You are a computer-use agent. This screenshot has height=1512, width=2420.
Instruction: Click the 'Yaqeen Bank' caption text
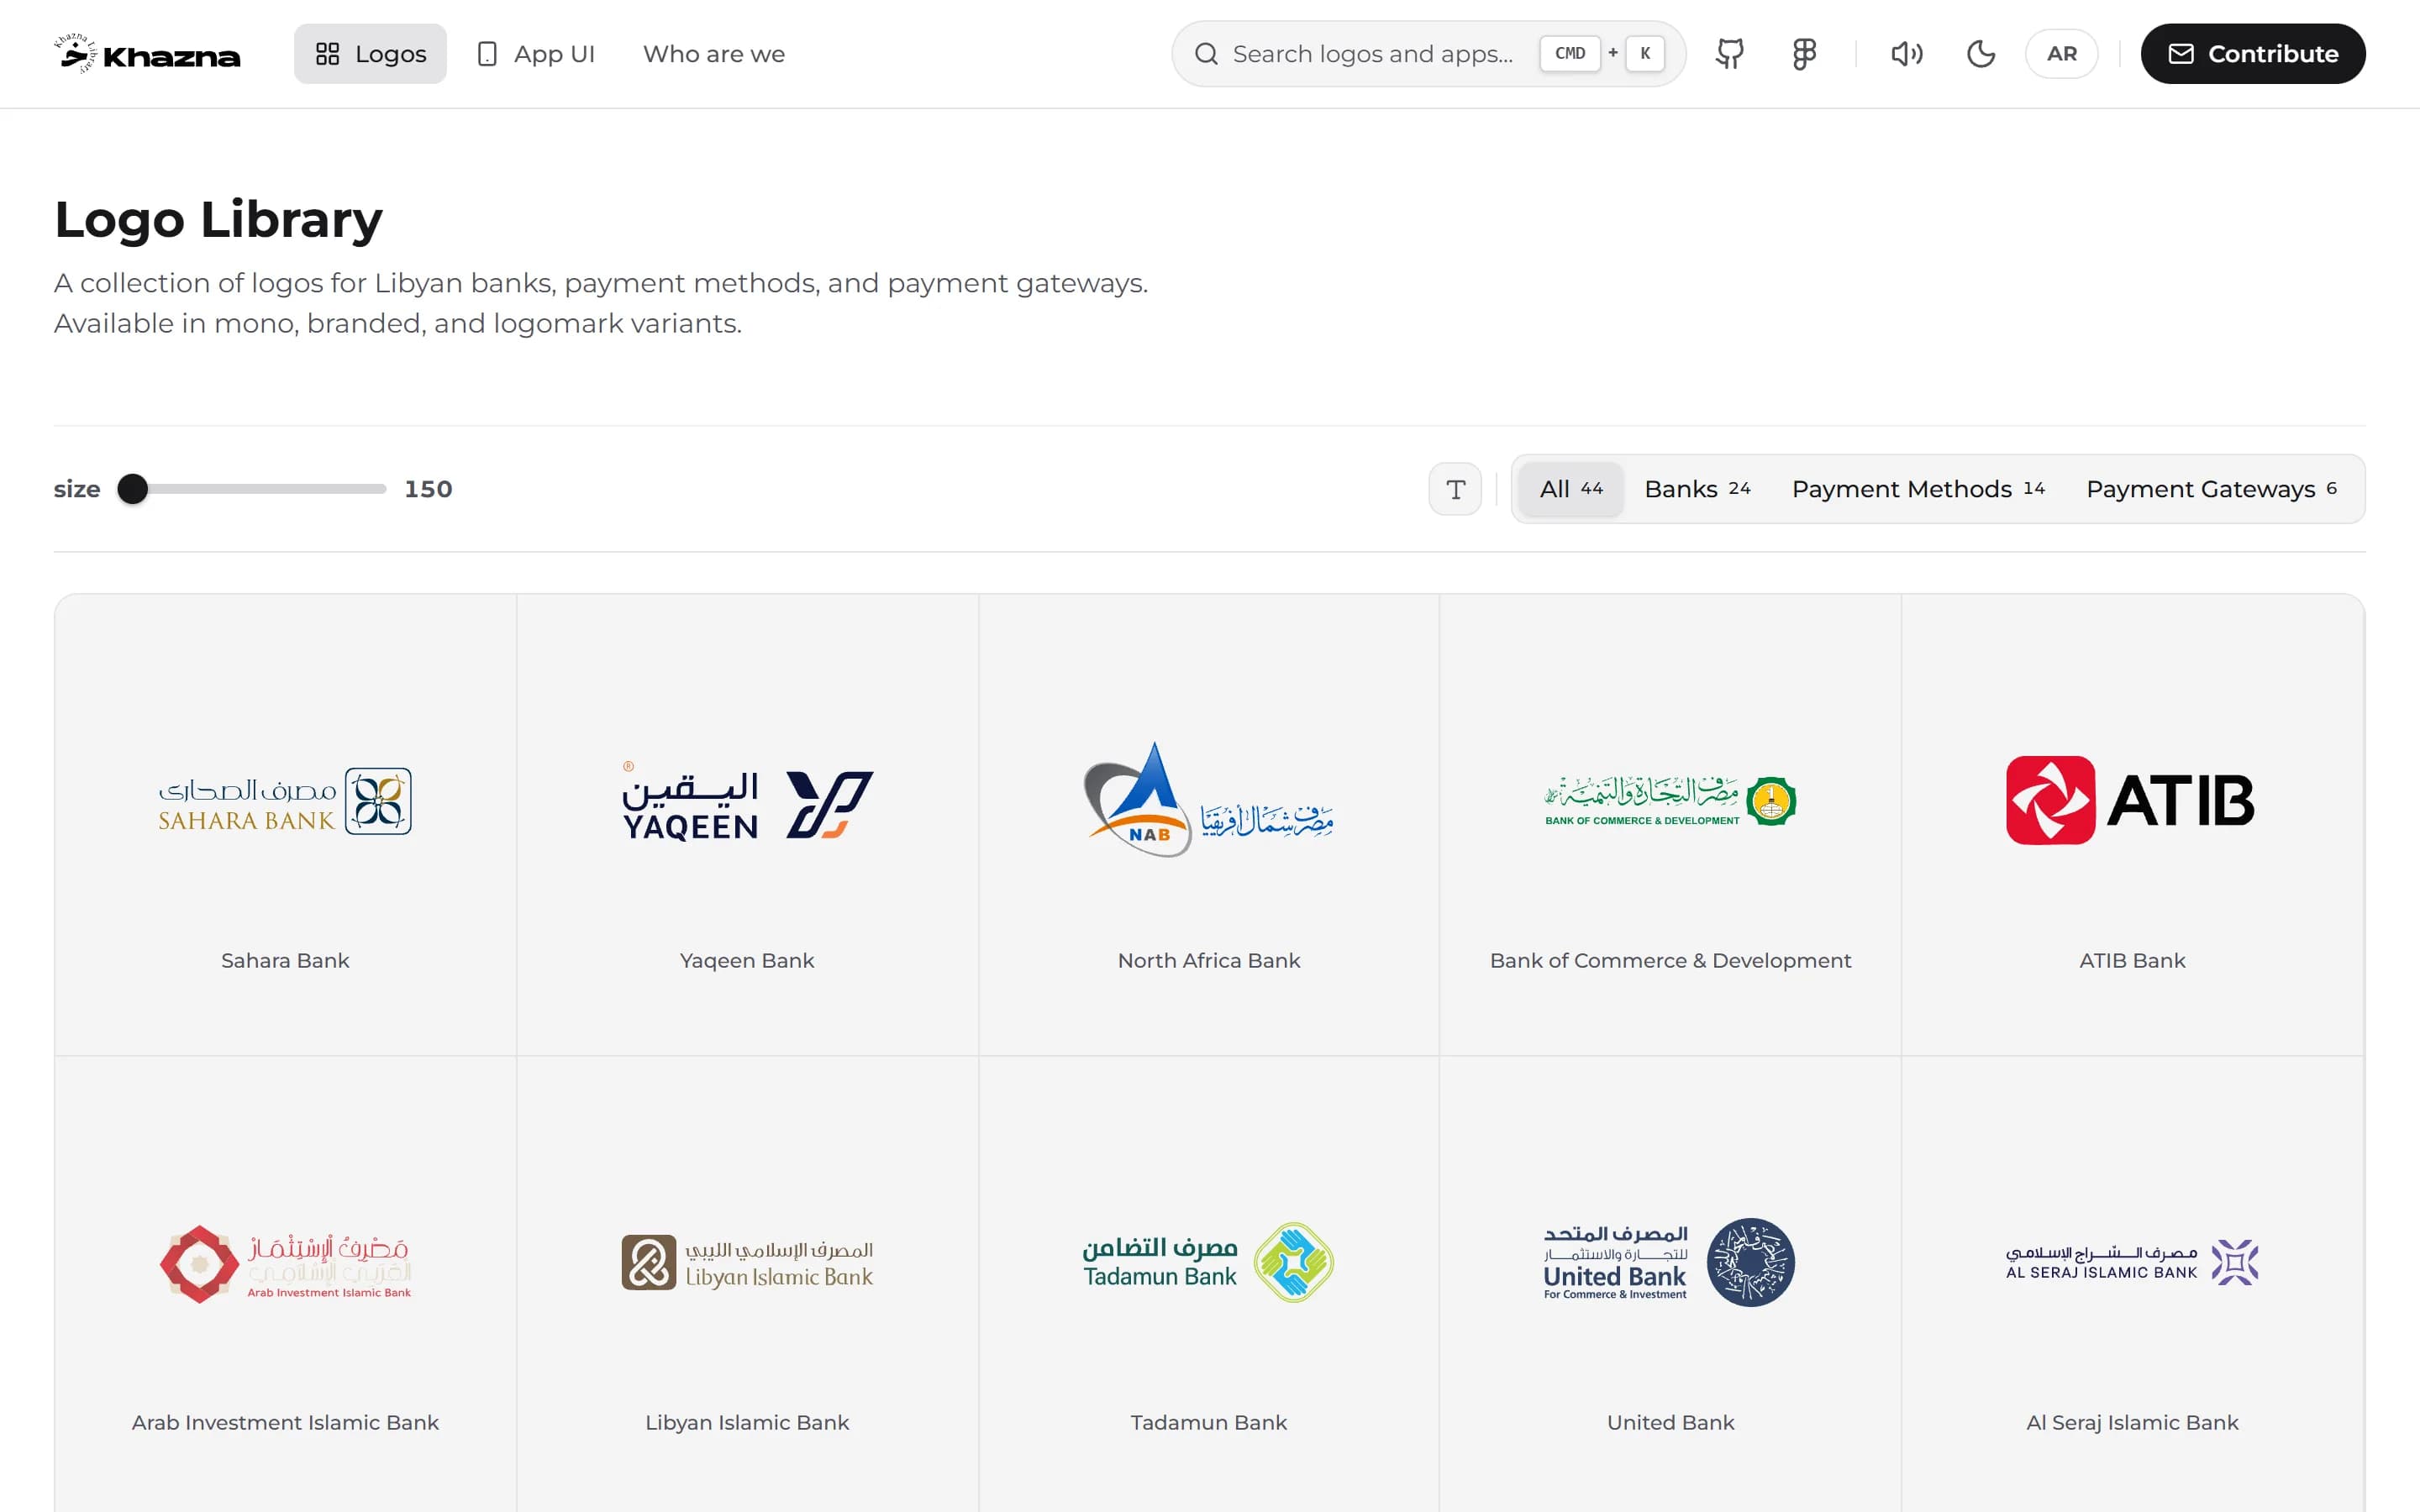pyautogui.click(x=747, y=960)
